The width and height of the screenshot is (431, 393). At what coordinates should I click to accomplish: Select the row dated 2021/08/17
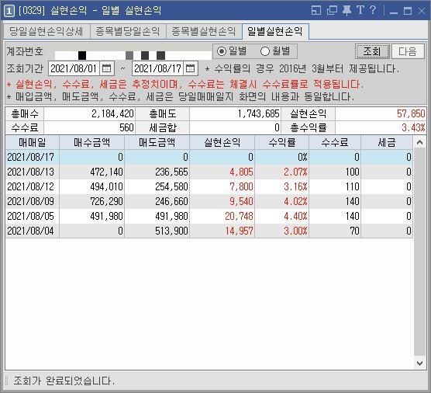209,157
